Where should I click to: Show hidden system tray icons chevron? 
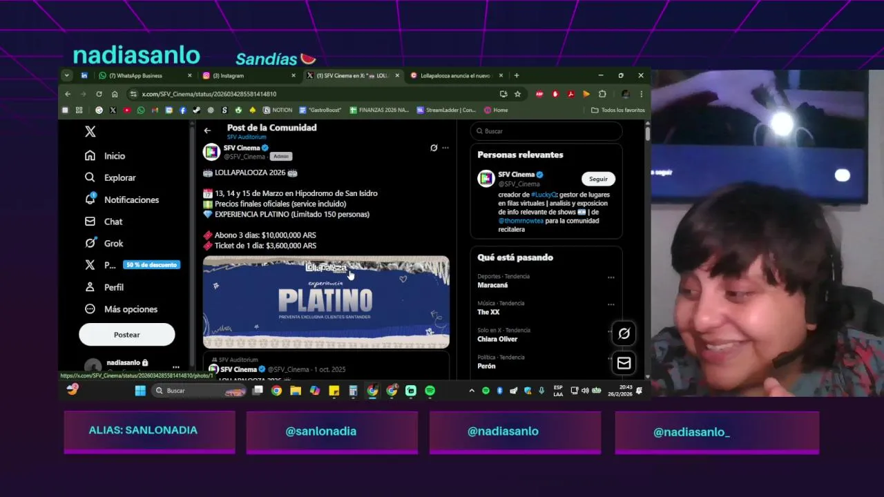(x=472, y=391)
